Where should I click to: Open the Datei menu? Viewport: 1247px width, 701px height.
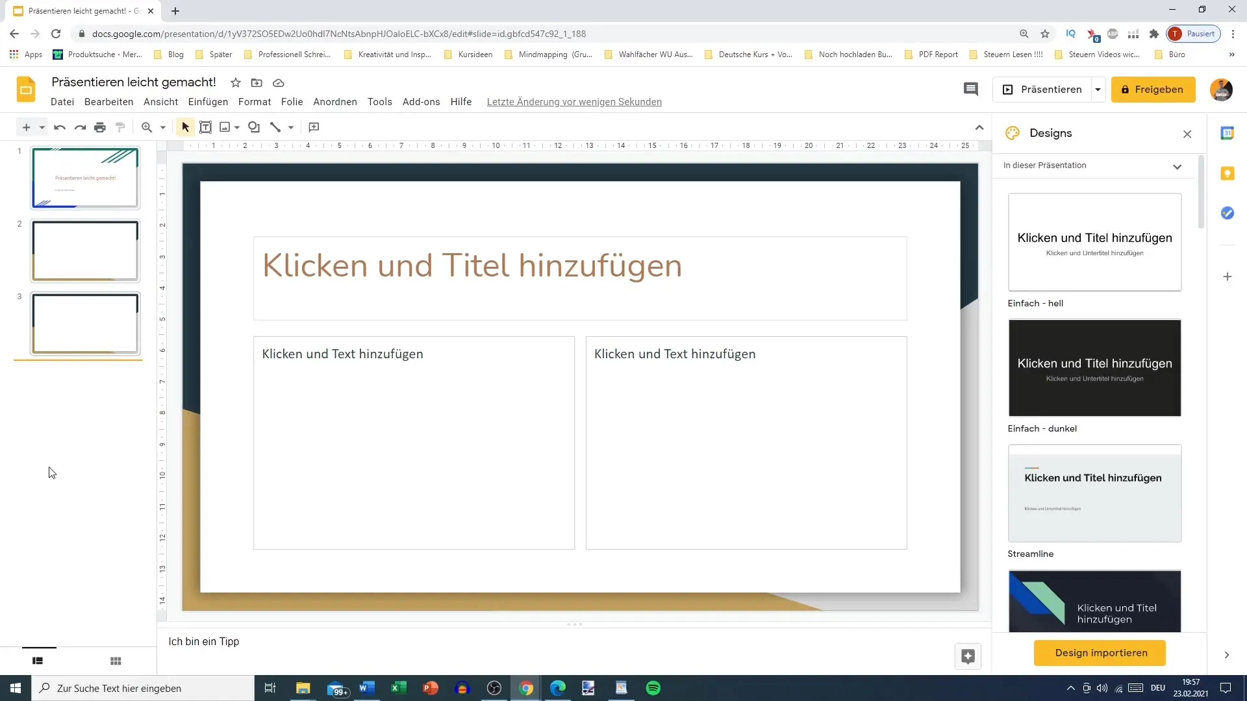[62, 102]
